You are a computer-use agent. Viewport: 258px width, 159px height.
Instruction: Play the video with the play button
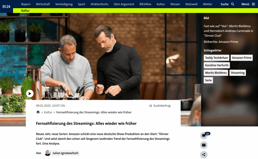point(30,94)
